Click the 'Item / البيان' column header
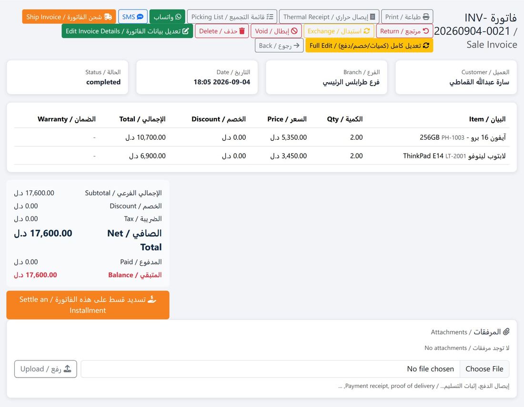 [x=487, y=119]
